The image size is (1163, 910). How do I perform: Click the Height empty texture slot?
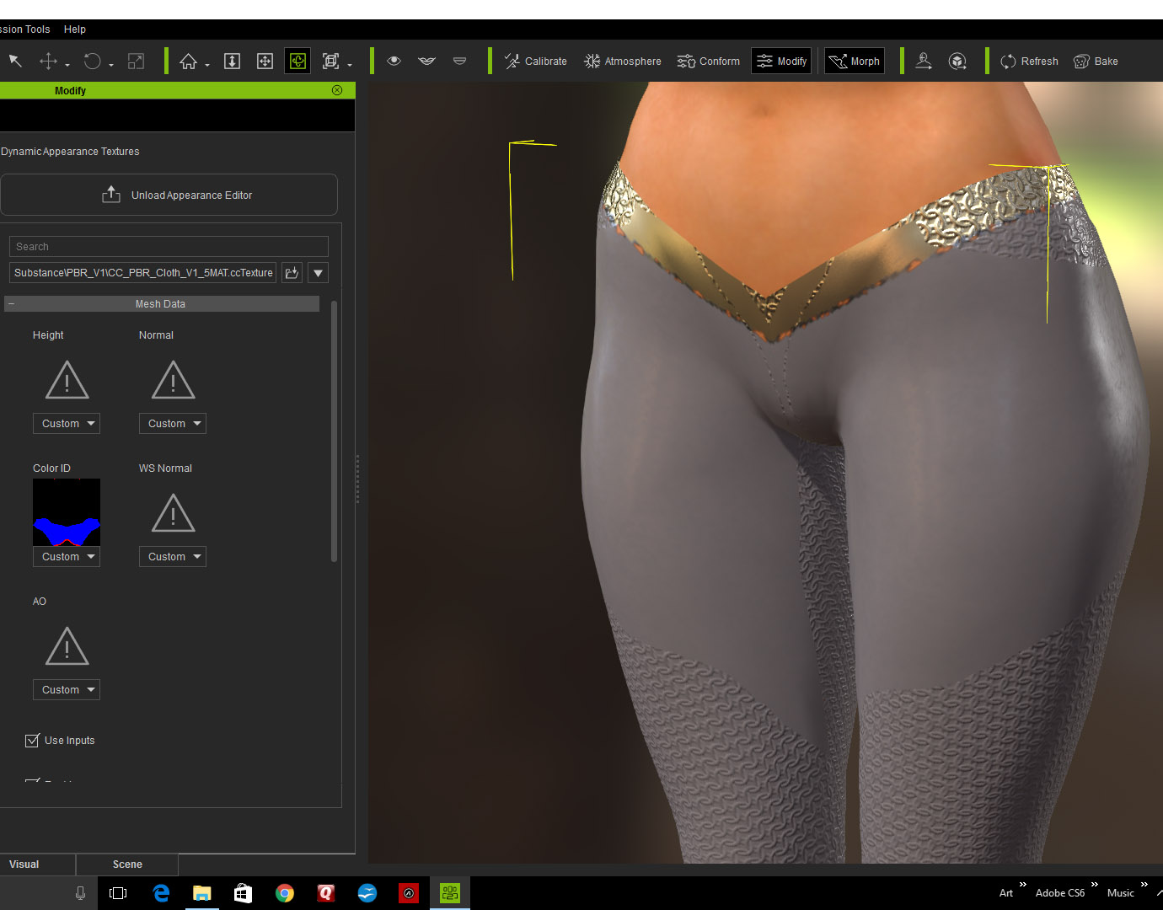coord(67,380)
